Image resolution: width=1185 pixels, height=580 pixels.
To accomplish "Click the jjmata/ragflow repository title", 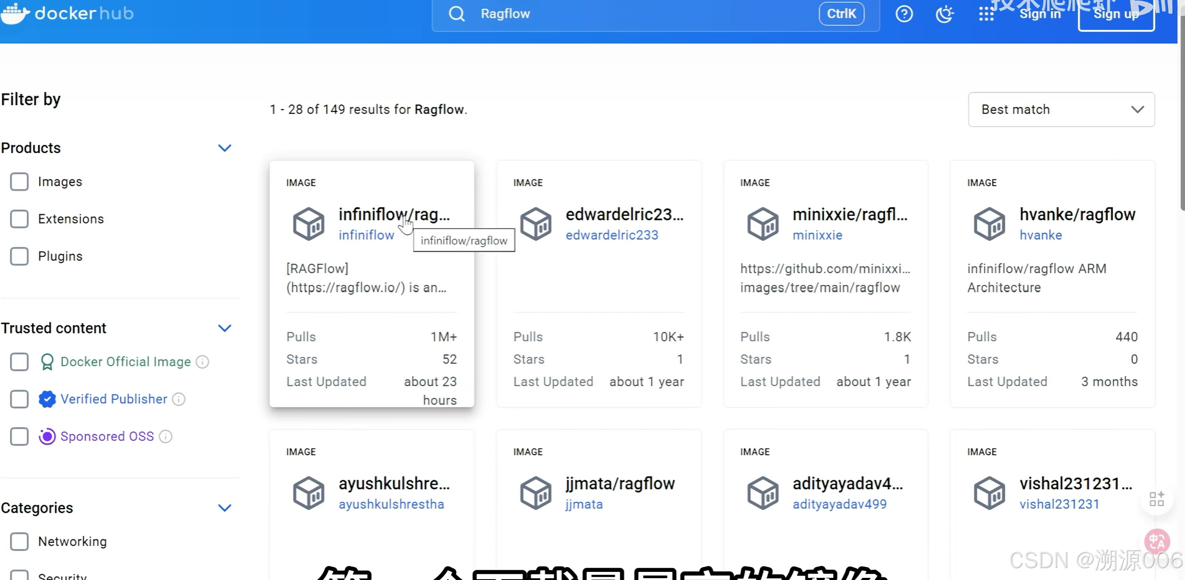I will [620, 484].
